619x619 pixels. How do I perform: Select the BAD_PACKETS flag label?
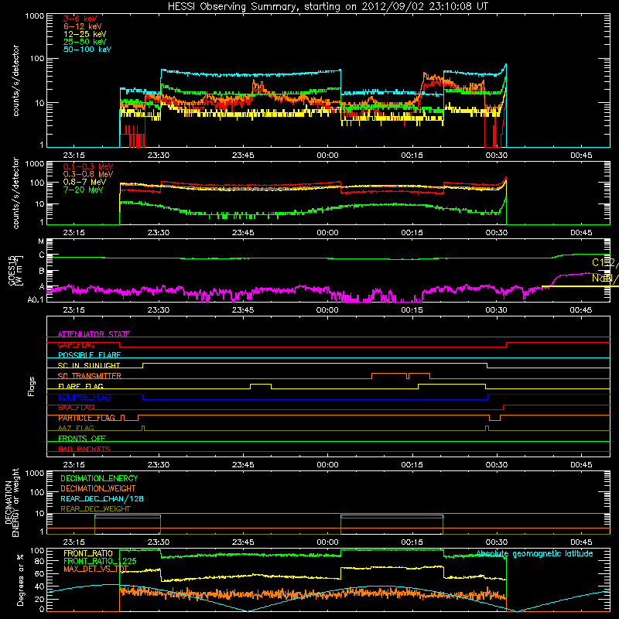click(x=84, y=449)
